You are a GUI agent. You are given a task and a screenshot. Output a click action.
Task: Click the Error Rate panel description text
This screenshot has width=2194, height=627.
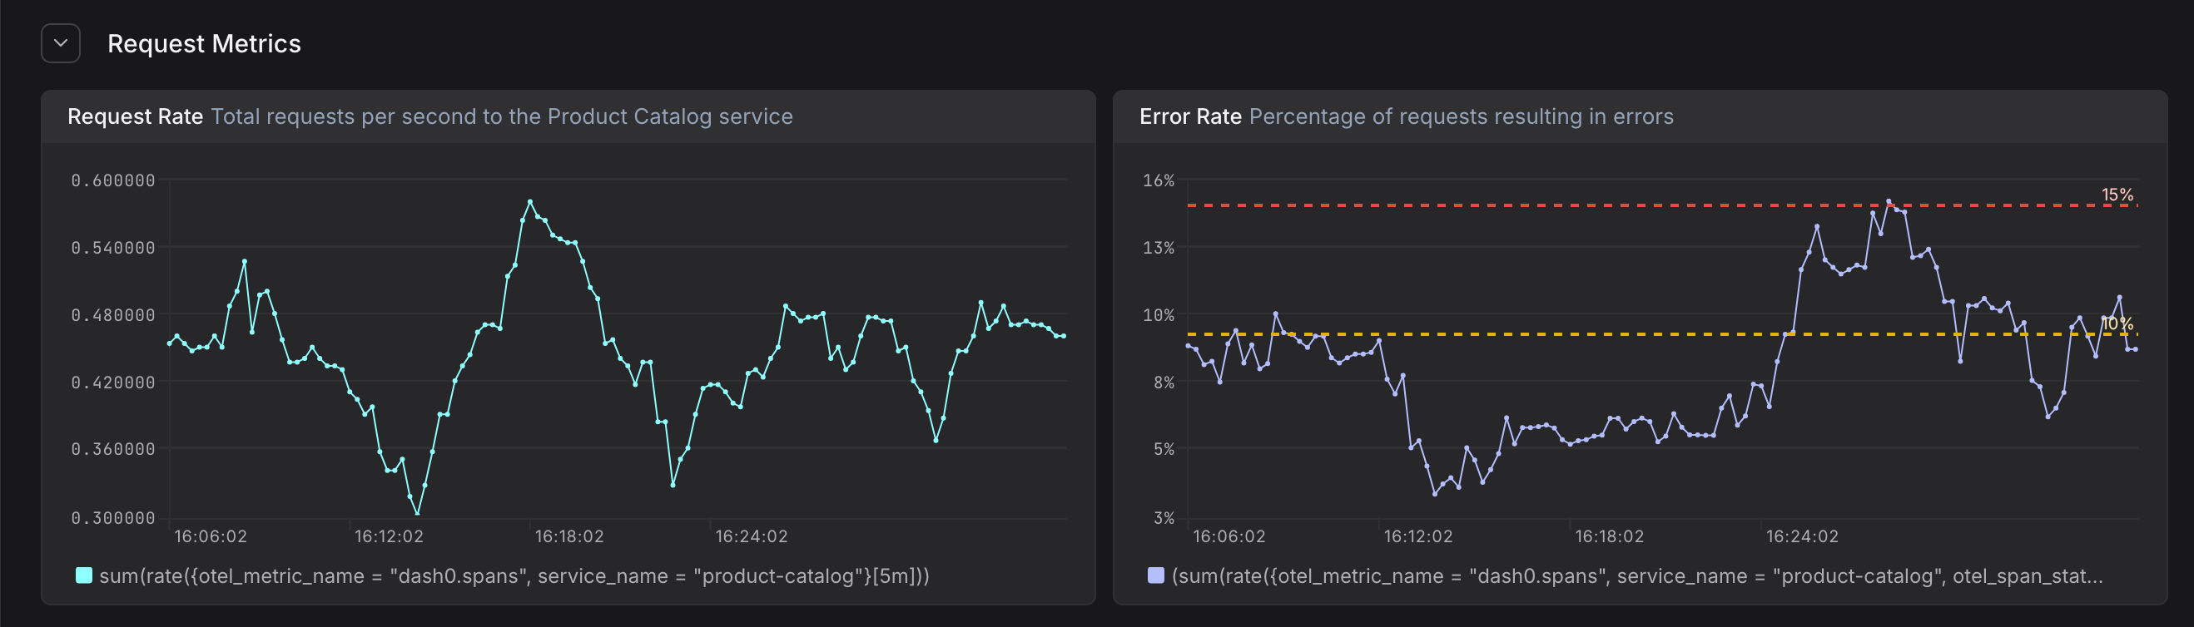pyautogui.click(x=1461, y=116)
